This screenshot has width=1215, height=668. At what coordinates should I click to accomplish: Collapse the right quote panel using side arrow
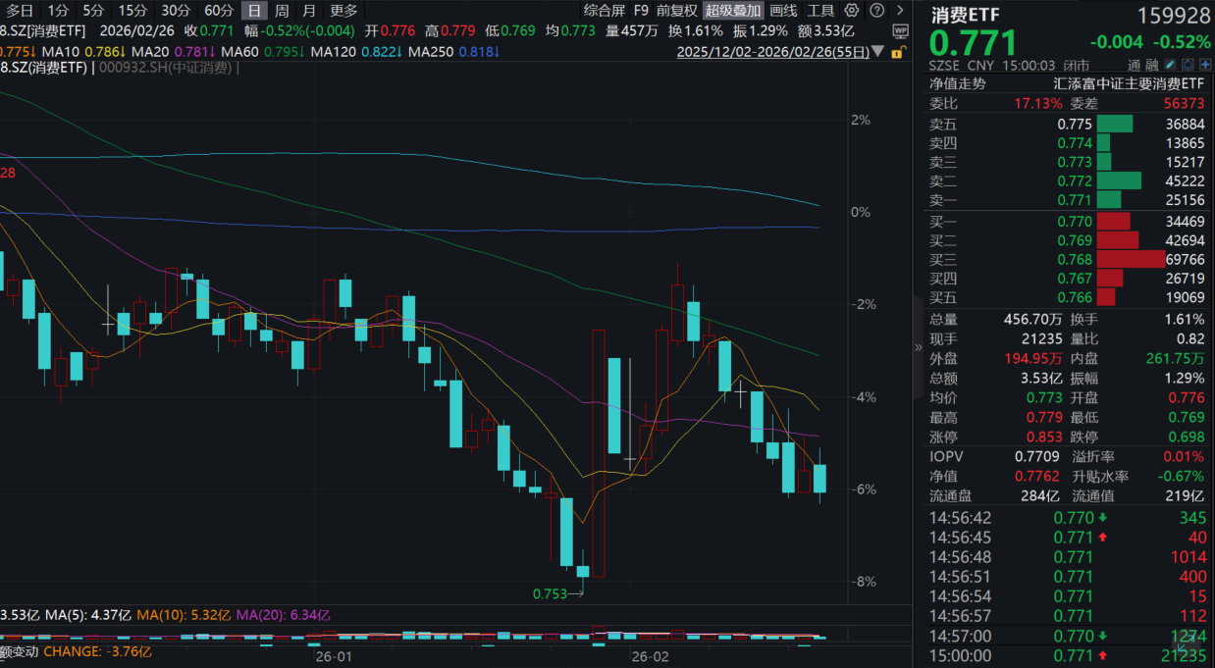coord(919,347)
